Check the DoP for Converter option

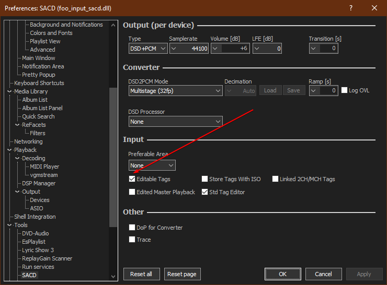[x=132, y=228]
